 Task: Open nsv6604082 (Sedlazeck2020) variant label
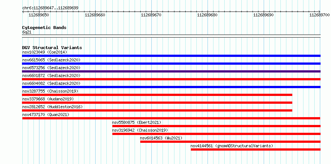pyautogui.click(x=51, y=83)
